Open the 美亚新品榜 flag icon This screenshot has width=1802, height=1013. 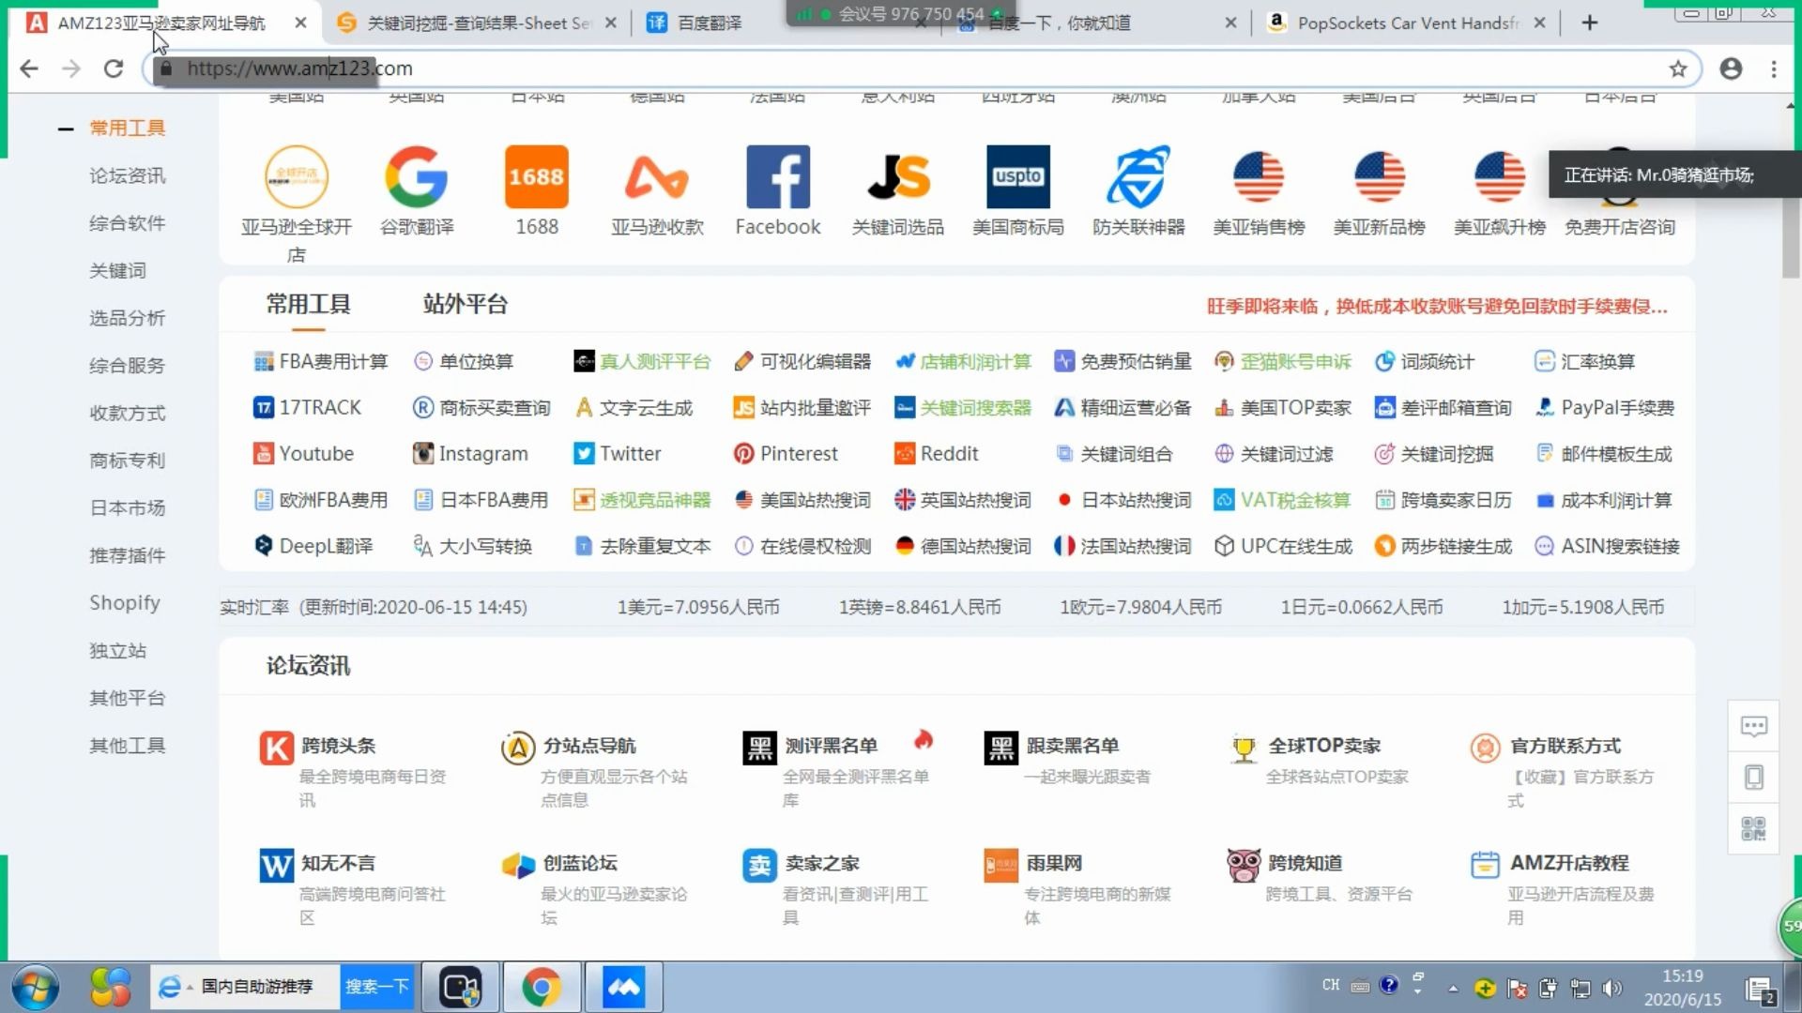click(x=1379, y=176)
